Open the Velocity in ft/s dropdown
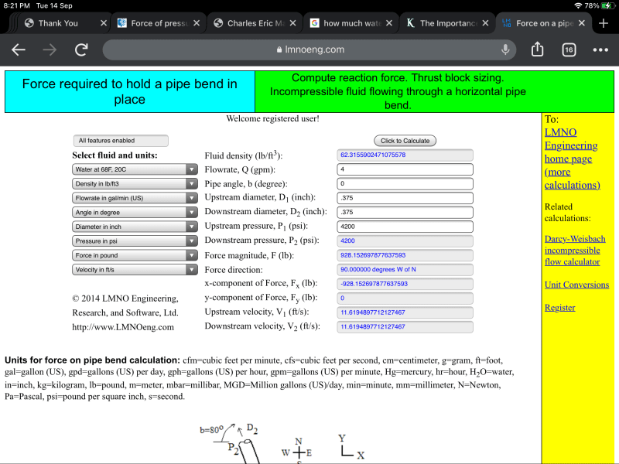This screenshot has width=619, height=464. (135, 269)
